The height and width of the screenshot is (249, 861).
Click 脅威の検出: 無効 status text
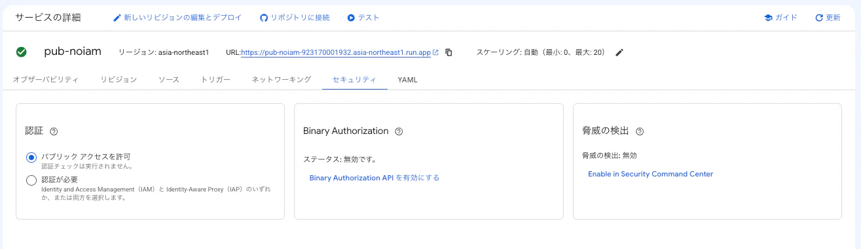[x=610, y=156]
